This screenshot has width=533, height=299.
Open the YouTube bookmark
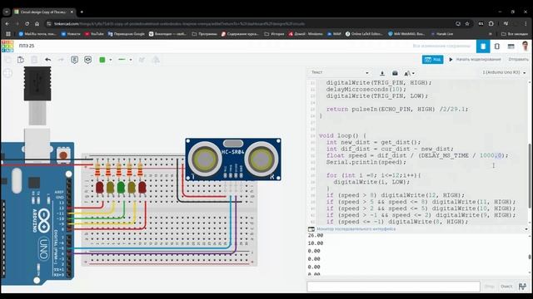(x=94, y=34)
